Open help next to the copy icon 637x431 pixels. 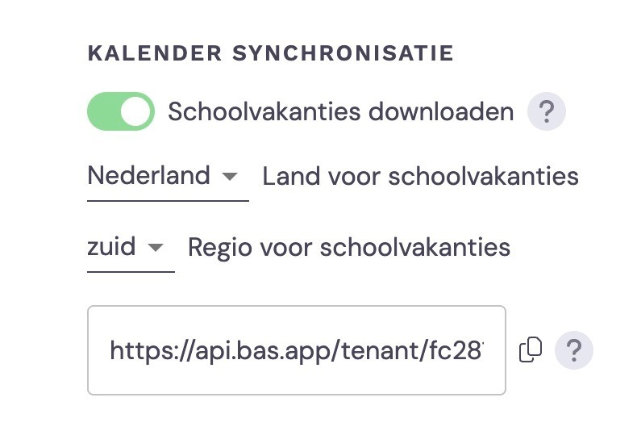[573, 350]
